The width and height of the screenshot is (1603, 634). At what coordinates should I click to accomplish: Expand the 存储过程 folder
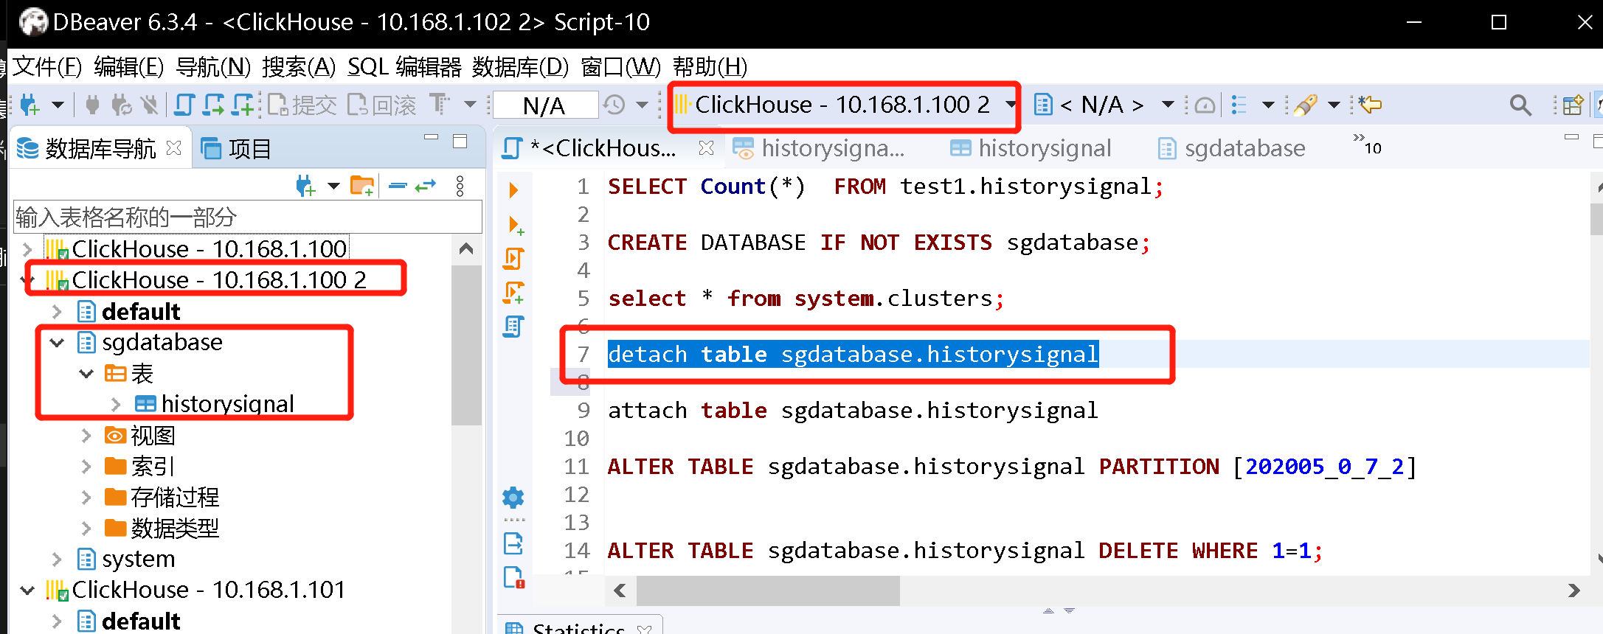click(x=86, y=498)
